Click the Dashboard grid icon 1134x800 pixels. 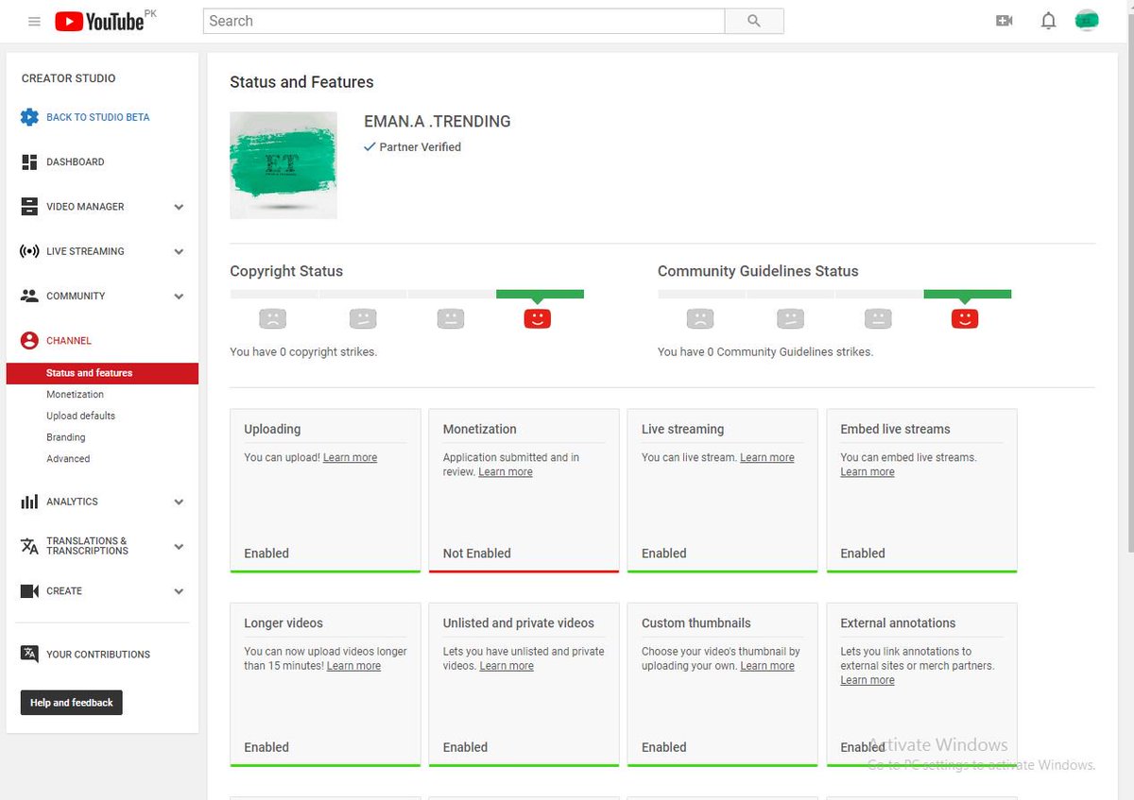pos(29,162)
